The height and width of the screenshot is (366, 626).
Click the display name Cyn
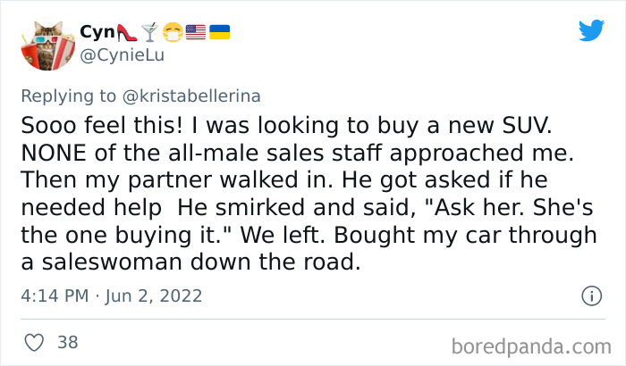tap(93, 32)
